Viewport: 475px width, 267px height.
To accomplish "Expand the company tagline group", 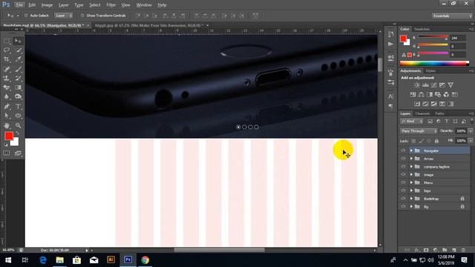I will click(411, 166).
